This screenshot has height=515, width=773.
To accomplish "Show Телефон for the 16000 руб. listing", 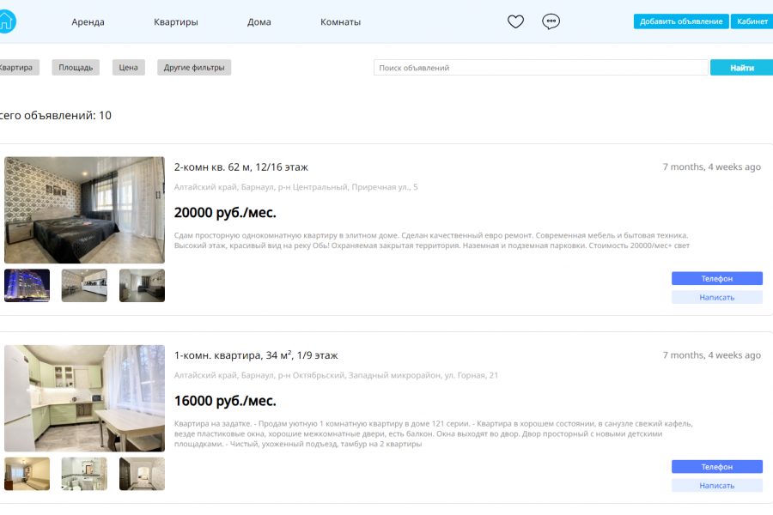I will click(x=717, y=467).
